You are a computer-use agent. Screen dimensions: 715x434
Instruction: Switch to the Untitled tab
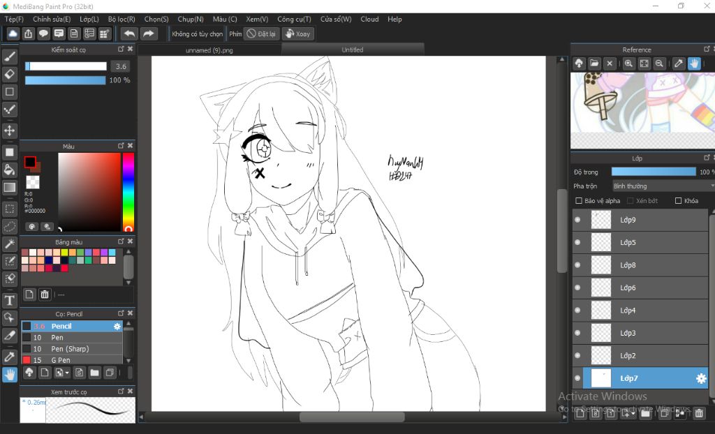[x=353, y=50]
